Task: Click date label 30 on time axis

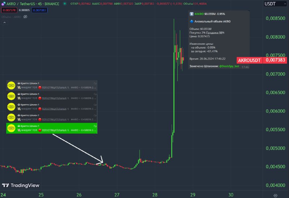Action: point(231,195)
